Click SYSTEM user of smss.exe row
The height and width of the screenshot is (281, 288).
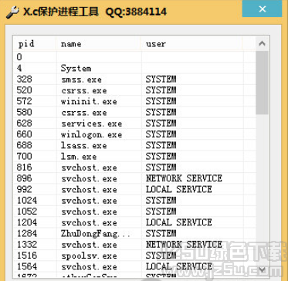161,80
